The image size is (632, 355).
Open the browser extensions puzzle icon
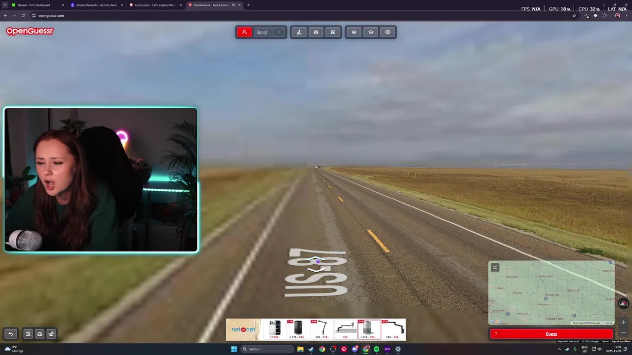[x=604, y=15]
